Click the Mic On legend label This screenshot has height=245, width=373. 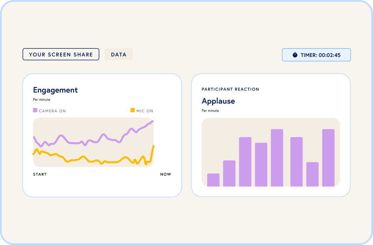(x=145, y=111)
